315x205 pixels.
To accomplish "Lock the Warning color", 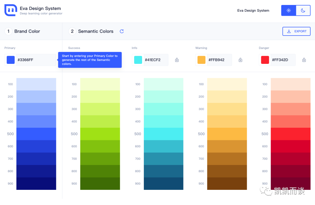I will (240, 60).
